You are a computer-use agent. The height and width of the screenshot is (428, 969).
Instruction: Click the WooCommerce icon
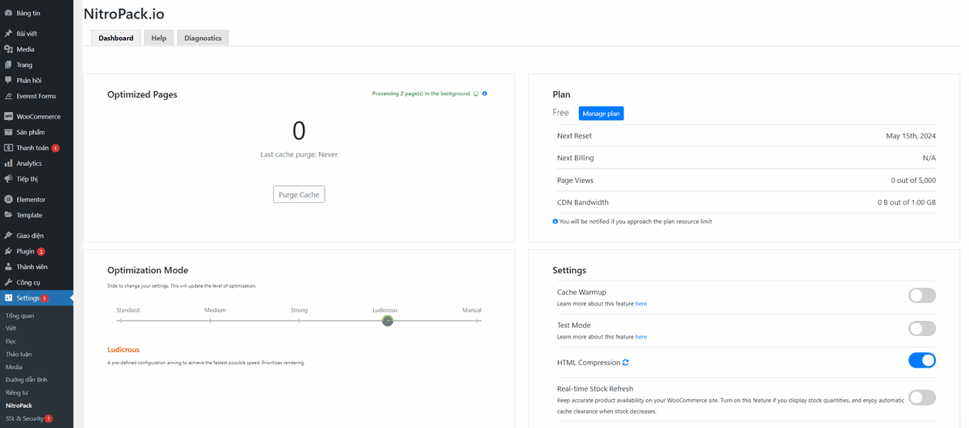click(x=8, y=117)
